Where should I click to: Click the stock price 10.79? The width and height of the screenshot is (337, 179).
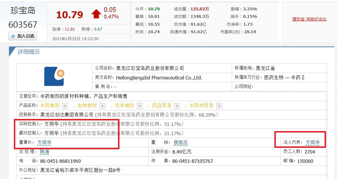[x=70, y=14]
